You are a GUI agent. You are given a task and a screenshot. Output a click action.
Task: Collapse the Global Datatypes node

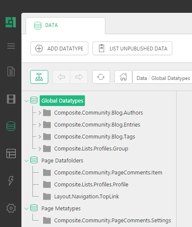(26, 101)
